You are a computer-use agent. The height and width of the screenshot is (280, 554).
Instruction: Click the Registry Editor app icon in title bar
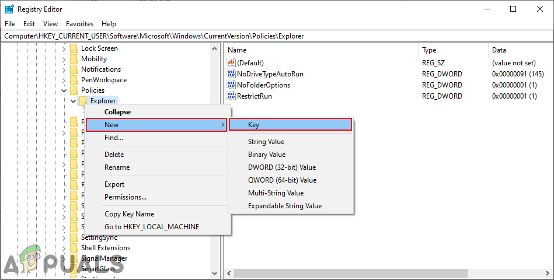9,9
